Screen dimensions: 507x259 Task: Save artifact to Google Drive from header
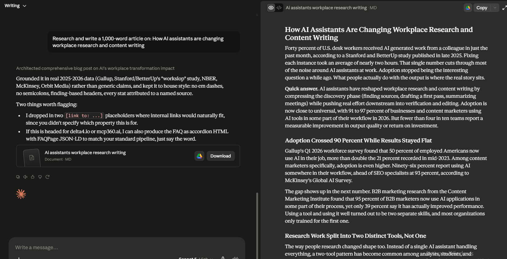[x=468, y=8]
